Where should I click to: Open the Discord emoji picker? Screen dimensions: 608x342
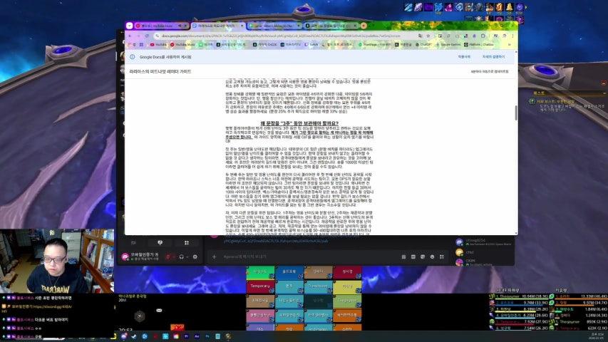[x=433, y=256]
